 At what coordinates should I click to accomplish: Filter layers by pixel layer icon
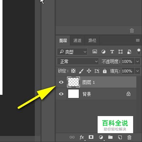pos(95,51)
